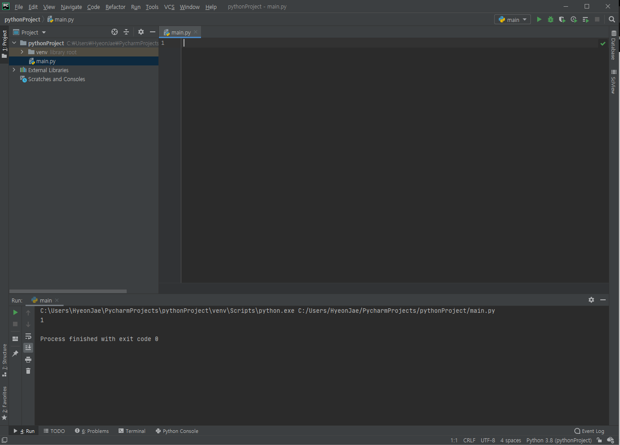Run main with coverage

[x=562, y=19]
